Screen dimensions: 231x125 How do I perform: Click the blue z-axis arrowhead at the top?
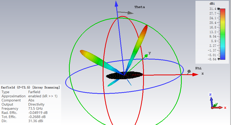click(116, 4)
